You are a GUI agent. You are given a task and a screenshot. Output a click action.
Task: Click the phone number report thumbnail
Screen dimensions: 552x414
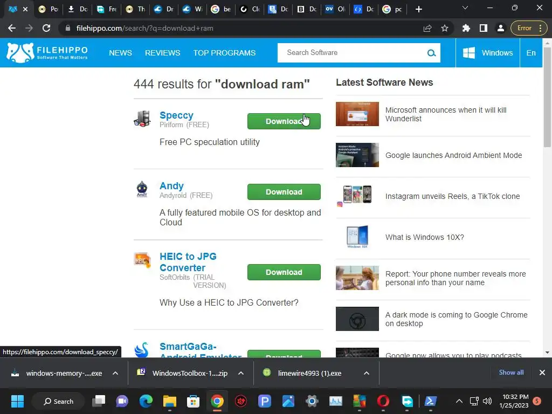tap(357, 278)
